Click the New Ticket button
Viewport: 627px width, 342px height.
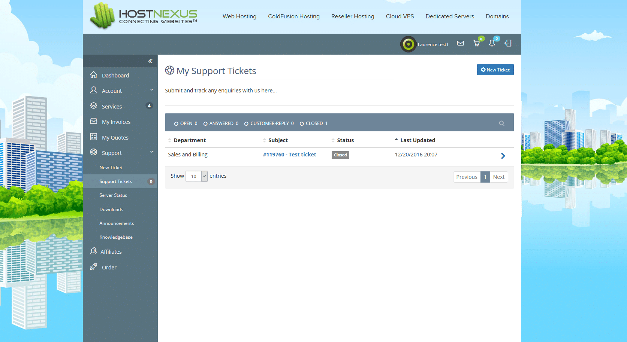point(495,70)
